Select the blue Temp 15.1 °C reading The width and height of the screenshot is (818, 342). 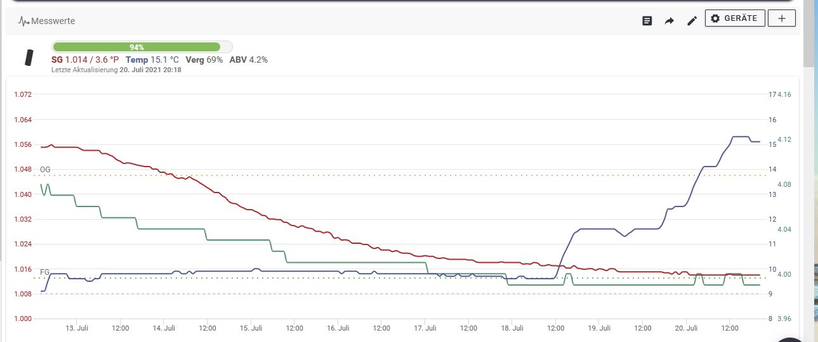152,60
